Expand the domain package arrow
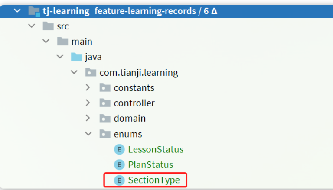Screen dimensions: 333x190 (88, 118)
